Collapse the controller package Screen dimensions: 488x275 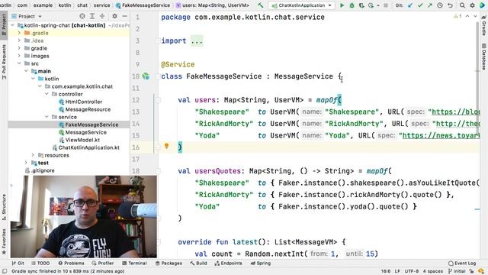47,94
